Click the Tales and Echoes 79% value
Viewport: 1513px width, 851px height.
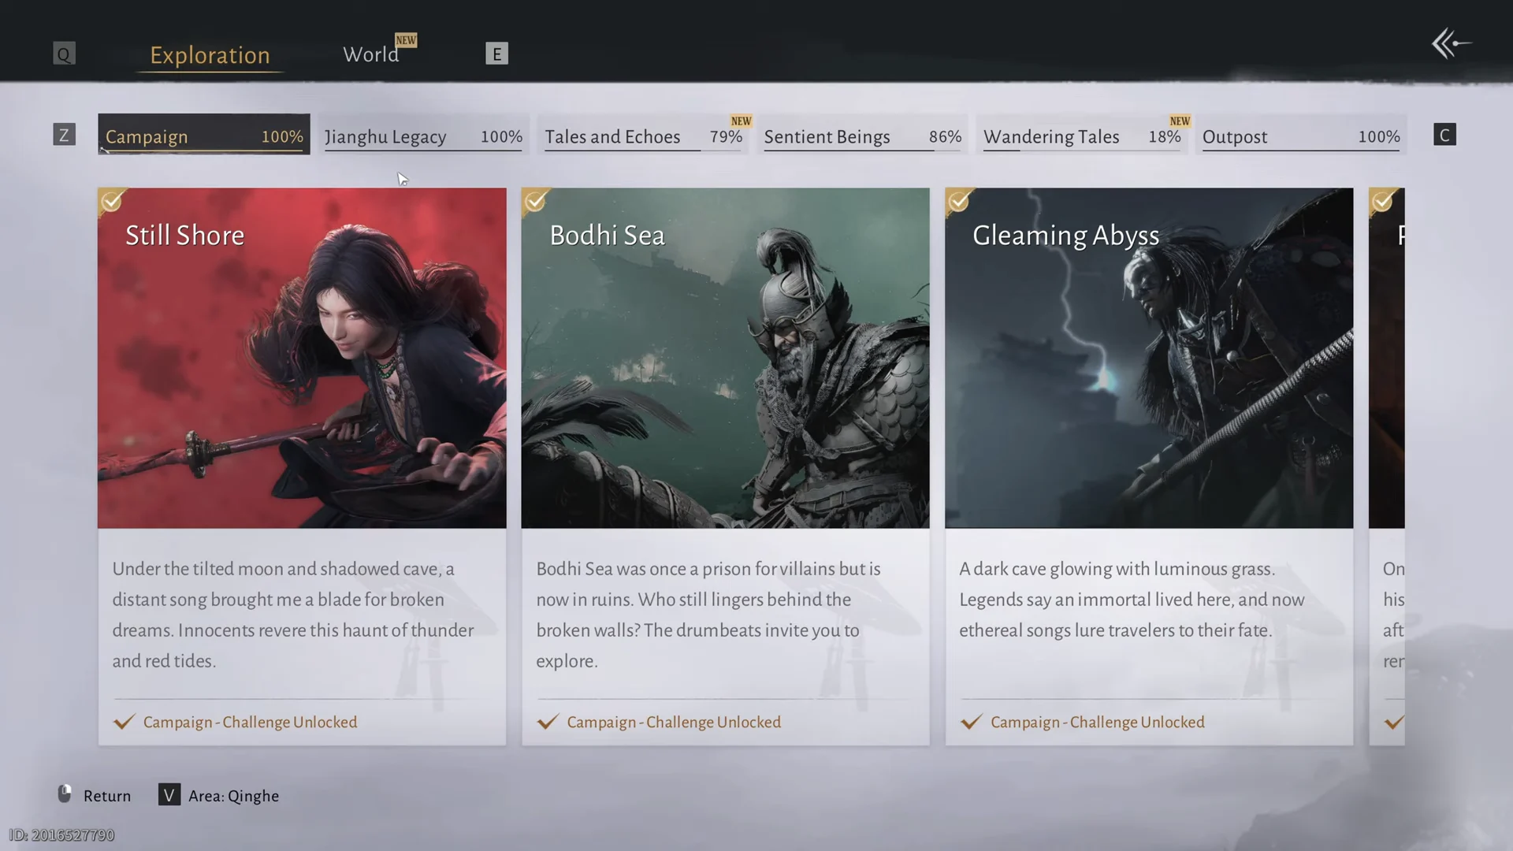726,136
